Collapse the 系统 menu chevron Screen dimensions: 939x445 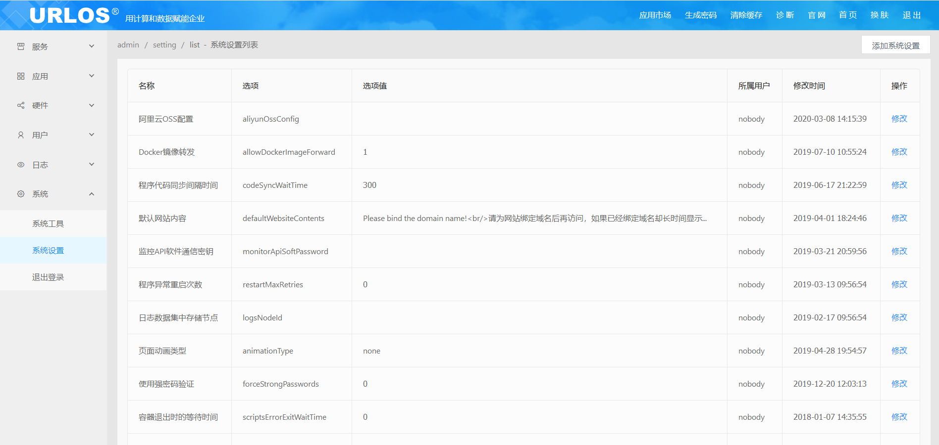(92, 194)
